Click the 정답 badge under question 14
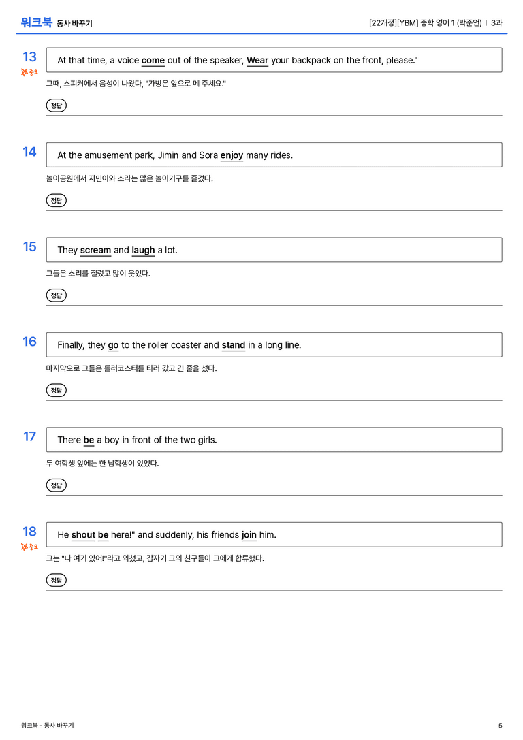Screen dimensions: 523x740 click(56, 201)
